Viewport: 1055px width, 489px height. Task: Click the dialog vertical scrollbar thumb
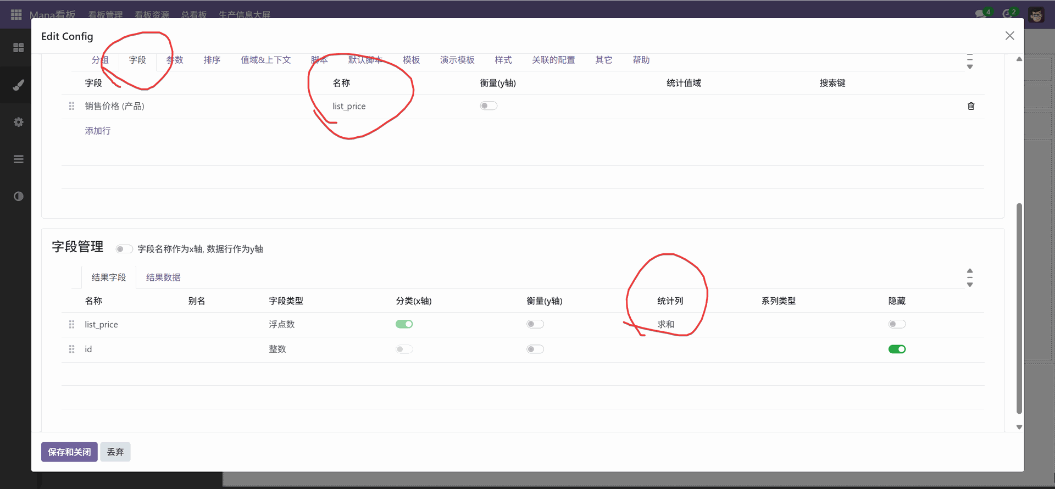pos(1019,308)
